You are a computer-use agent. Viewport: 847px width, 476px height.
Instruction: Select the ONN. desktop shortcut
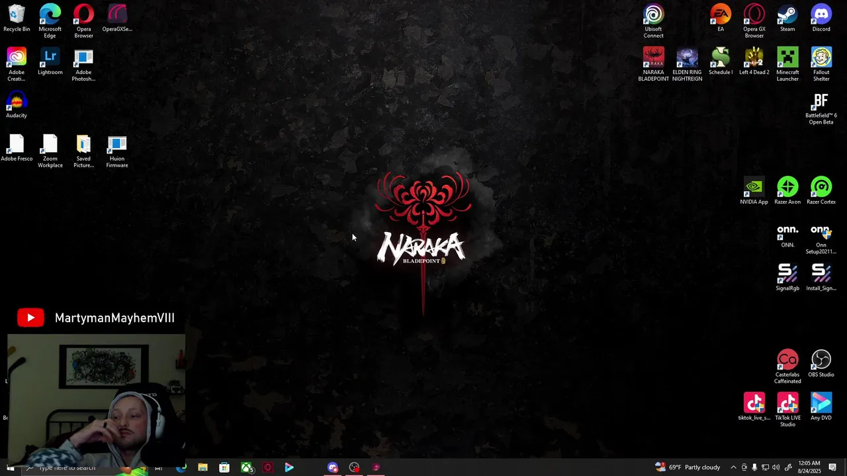pyautogui.click(x=787, y=235)
